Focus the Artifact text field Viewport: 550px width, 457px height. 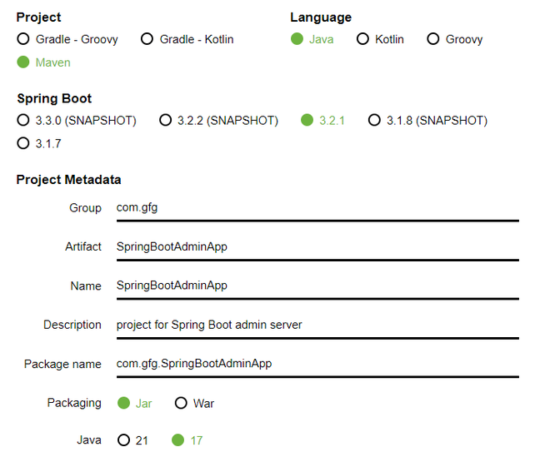(317, 246)
